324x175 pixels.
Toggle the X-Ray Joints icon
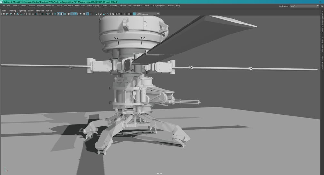pos(108,14)
